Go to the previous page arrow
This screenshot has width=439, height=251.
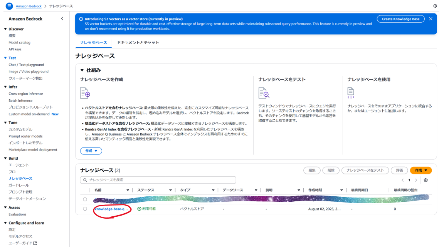[x=403, y=180]
